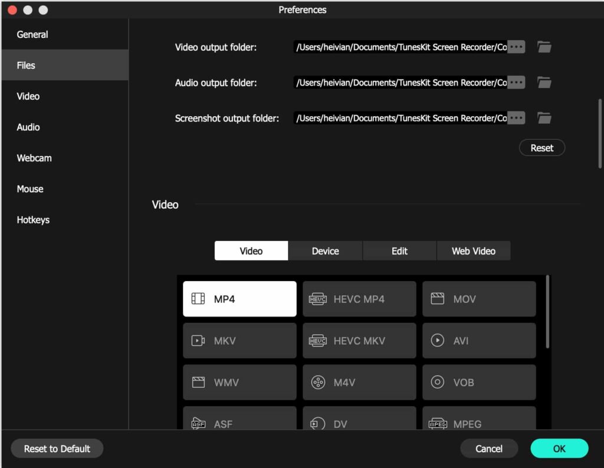This screenshot has width=604, height=468.
Task: Select MKV as video format
Action: coord(239,340)
